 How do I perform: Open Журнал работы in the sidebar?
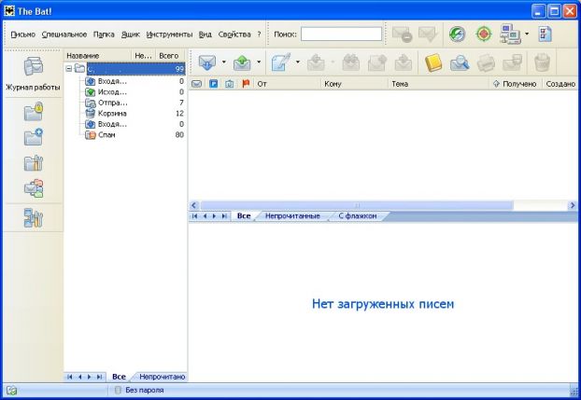[x=33, y=74]
